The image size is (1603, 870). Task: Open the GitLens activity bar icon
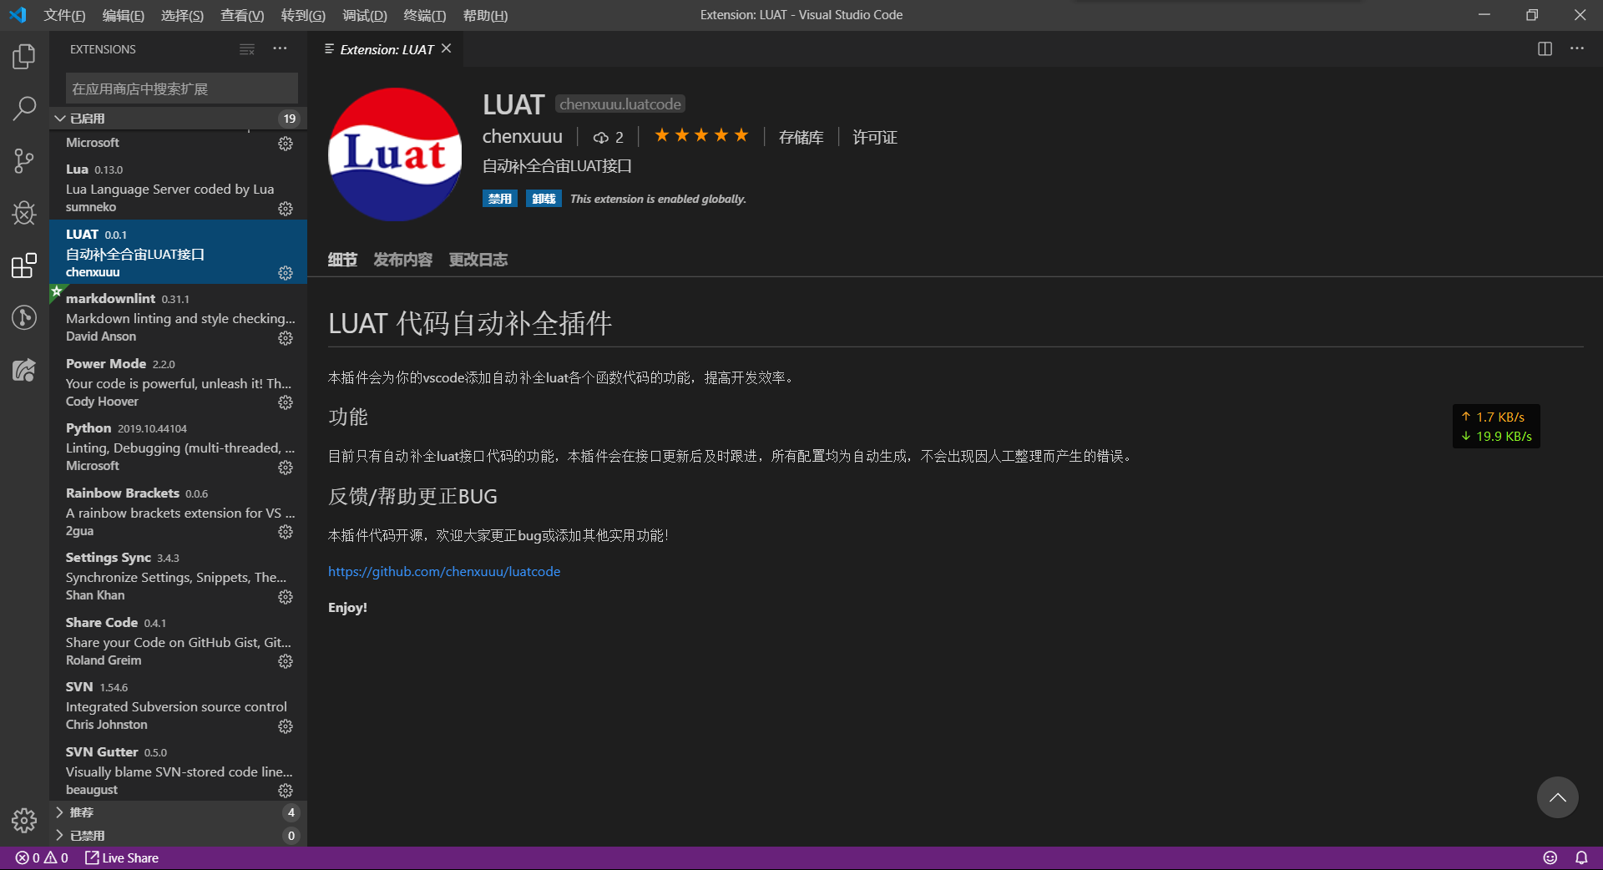point(24,317)
